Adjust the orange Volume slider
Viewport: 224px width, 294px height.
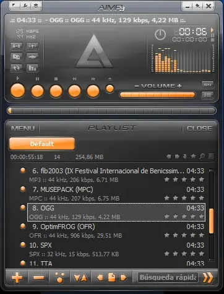[157, 95]
